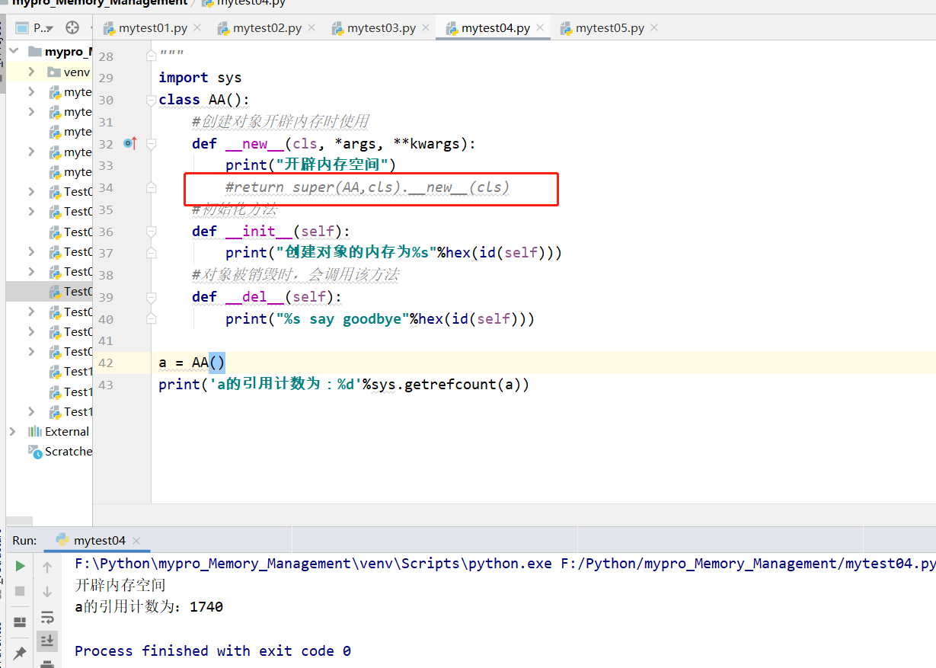Open the Project view dropdown

coord(34,28)
